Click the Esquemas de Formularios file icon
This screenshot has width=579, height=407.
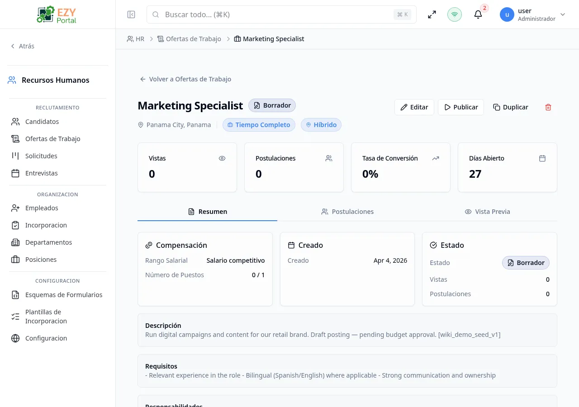pos(15,295)
